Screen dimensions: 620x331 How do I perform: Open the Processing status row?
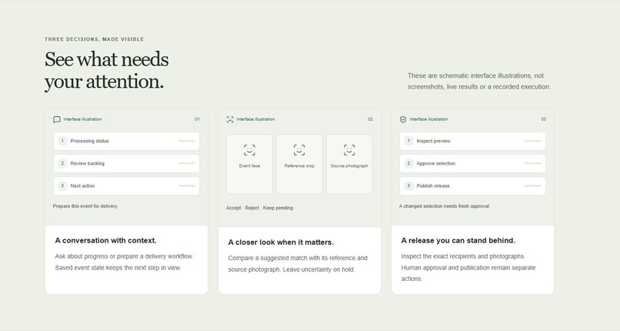tap(126, 141)
